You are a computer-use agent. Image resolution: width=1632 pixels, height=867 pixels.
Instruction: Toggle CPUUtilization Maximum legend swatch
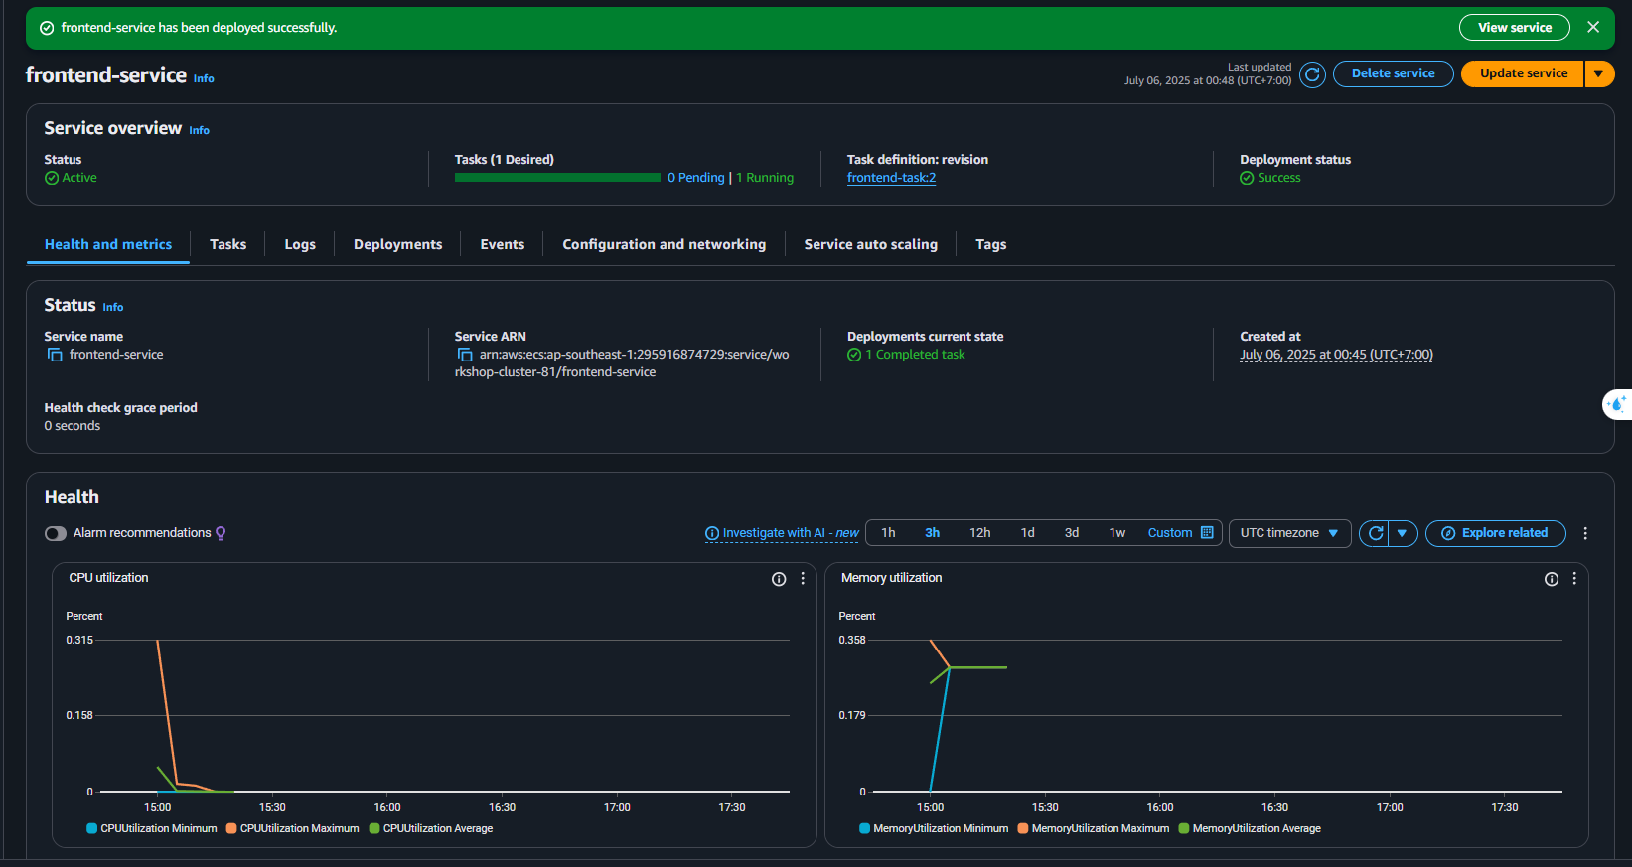pos(231,828)
